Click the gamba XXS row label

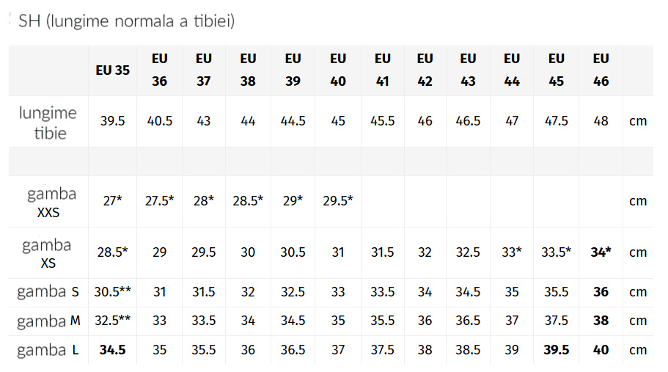coord(51,202)
